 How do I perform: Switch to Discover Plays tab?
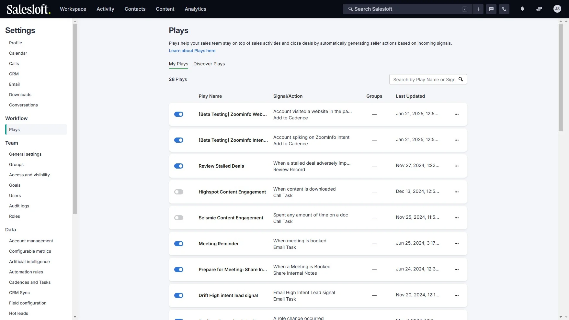[209, 64]
